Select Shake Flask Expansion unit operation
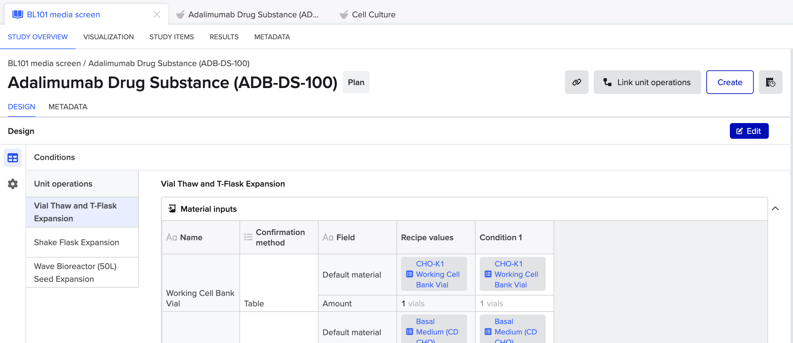Screen dimensions: 793x343 coord(82,242)
